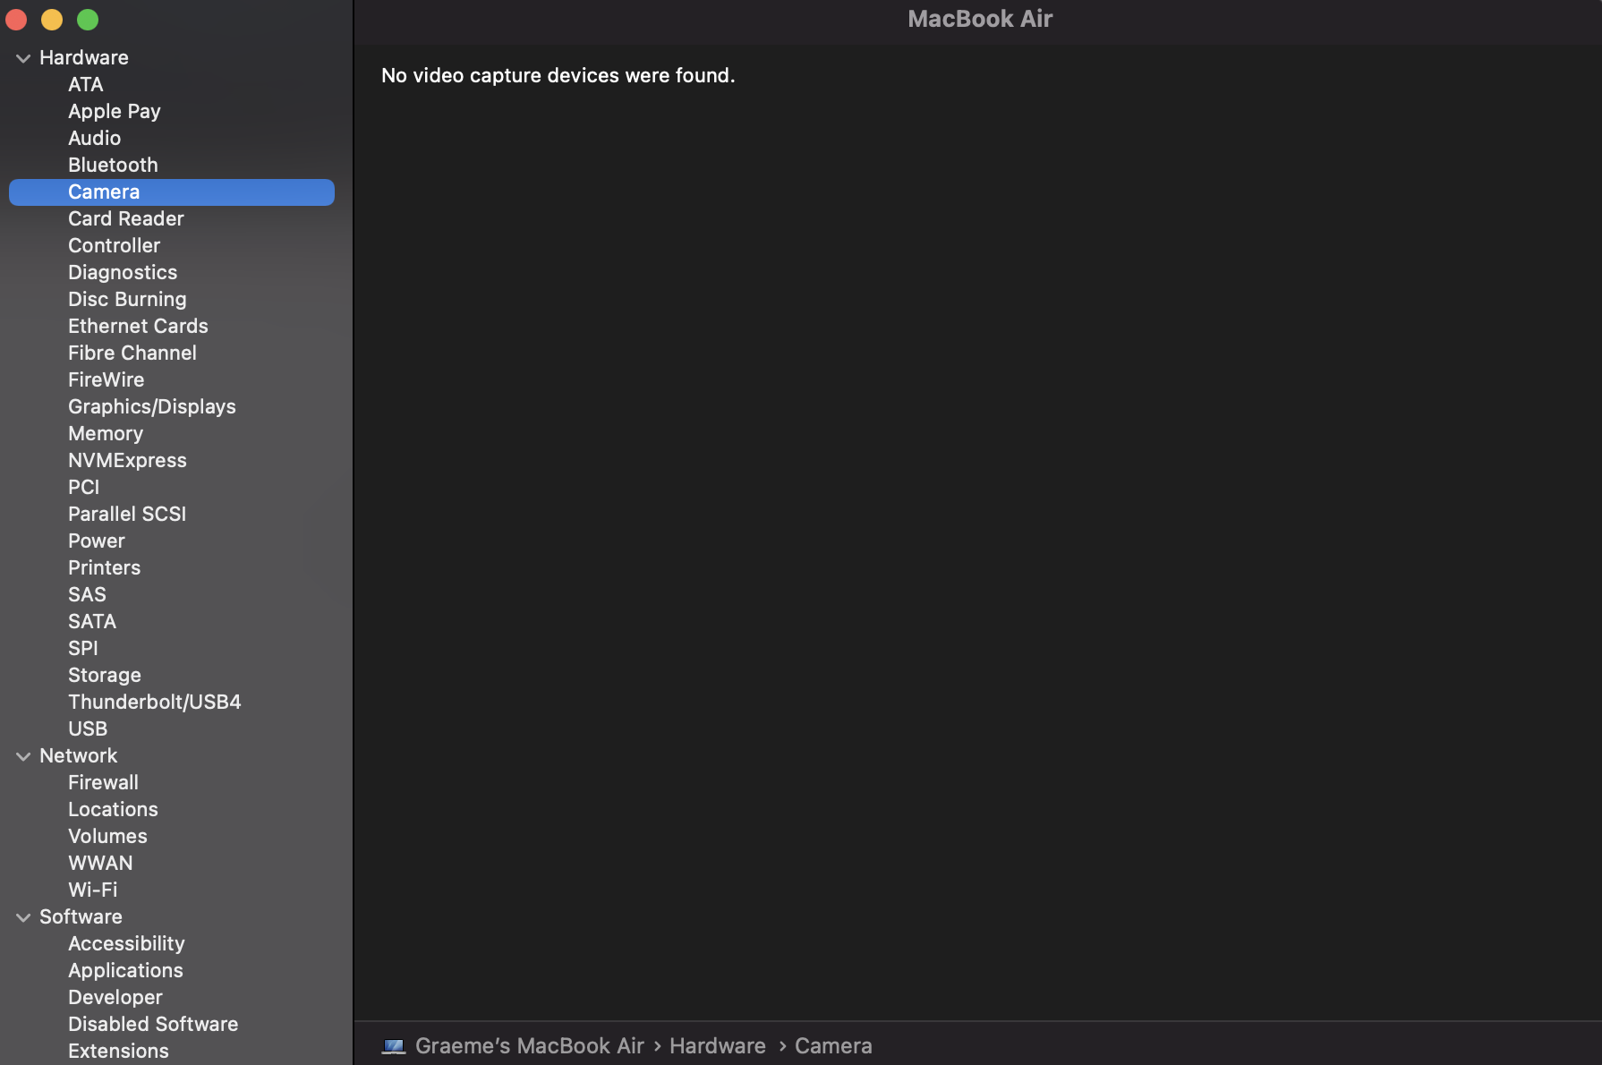
Task: View SPI information
Action: (x=83, y=648)
